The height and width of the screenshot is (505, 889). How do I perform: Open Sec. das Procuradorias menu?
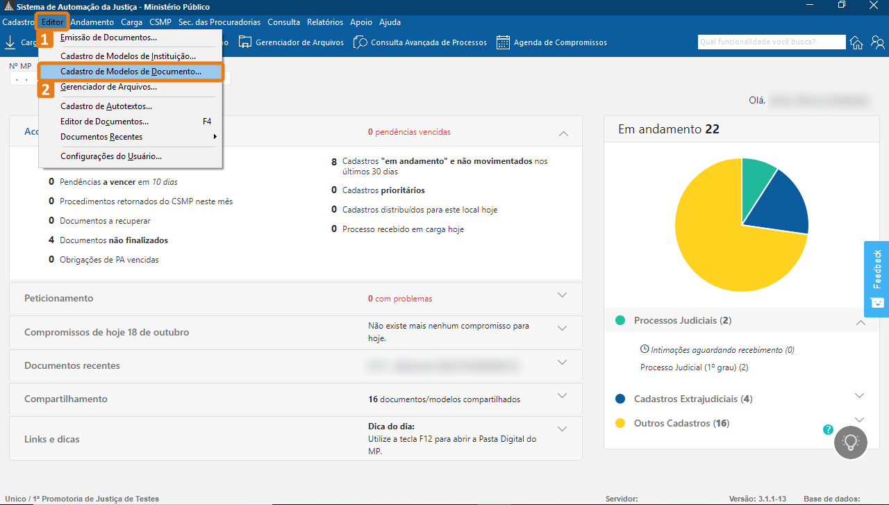click(219, 22)
